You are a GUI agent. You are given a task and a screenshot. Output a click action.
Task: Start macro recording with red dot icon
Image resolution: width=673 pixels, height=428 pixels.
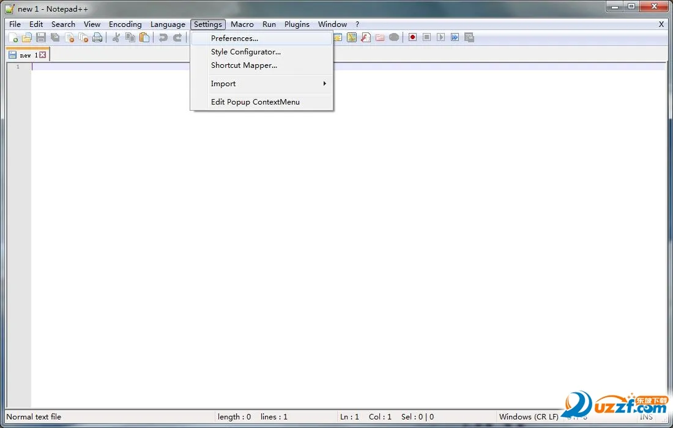pyautogui.click(x=412, y=38)
